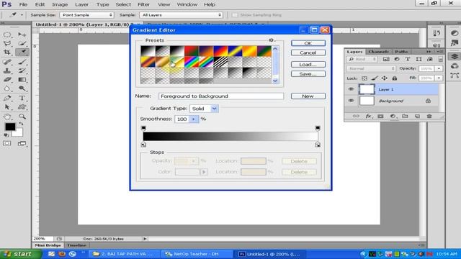Select the Hand tool

pos(7,117)
